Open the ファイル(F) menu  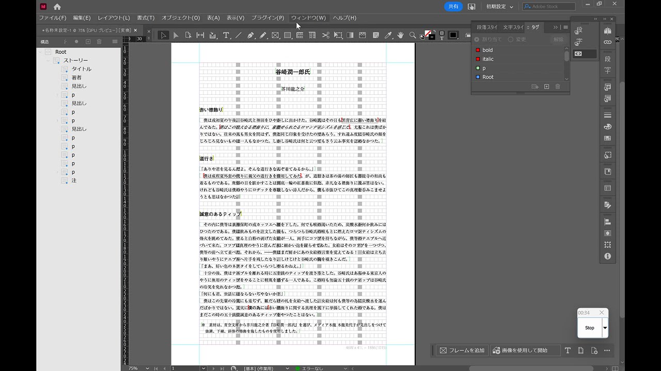pyautogui.click(x=53, y=18)
